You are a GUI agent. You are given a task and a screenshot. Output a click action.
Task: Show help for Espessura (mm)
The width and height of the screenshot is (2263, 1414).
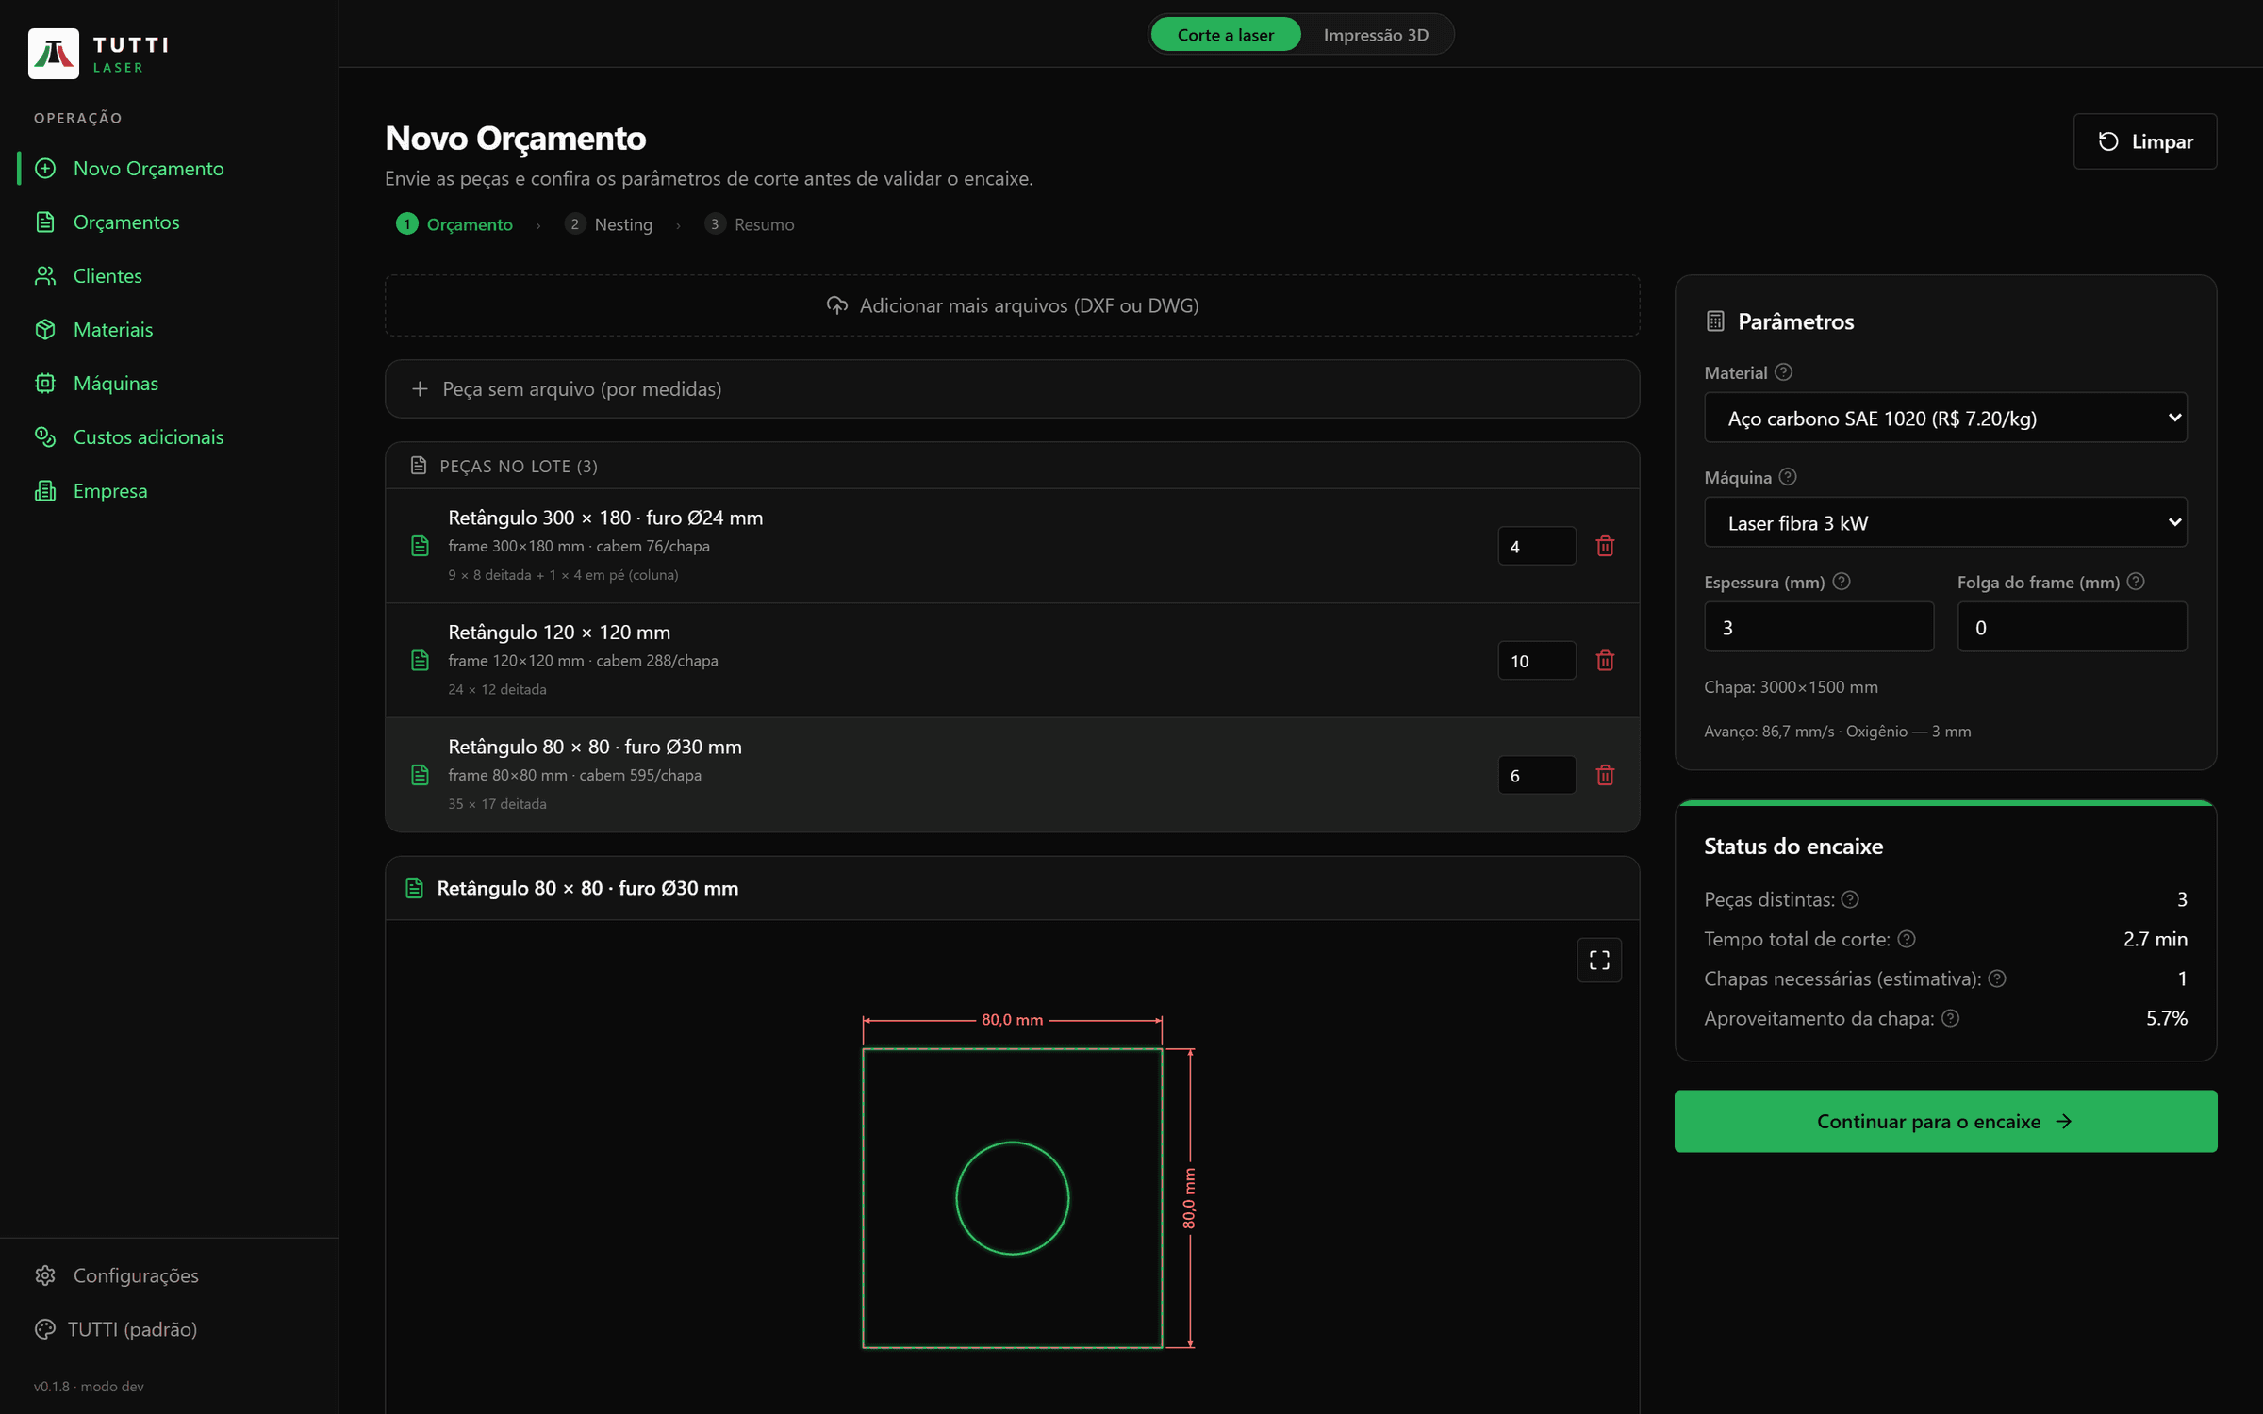[1842, 582]
